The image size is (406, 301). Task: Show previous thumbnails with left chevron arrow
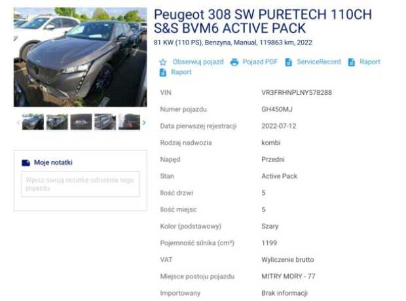click(18, 122)
